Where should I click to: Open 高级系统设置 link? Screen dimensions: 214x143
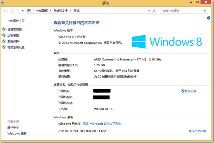coord(16,47)
